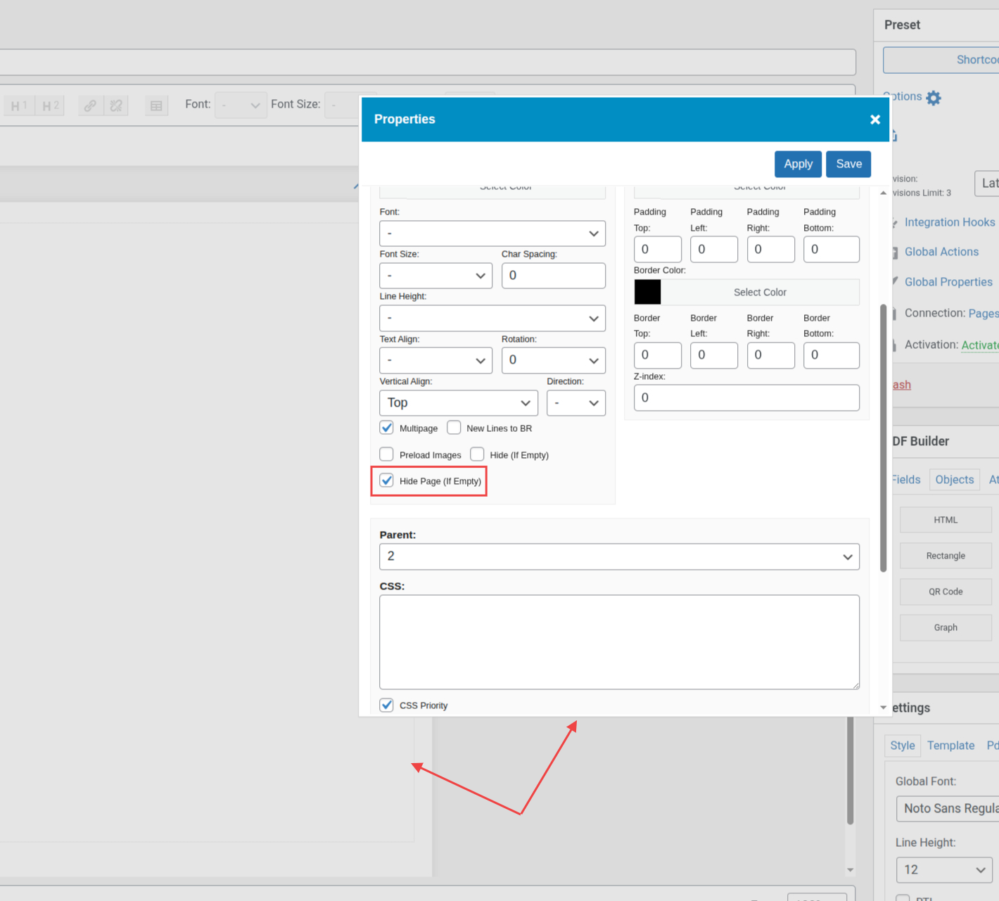Enable the New Lines to BR checkbox

click(x=454, y=428)
